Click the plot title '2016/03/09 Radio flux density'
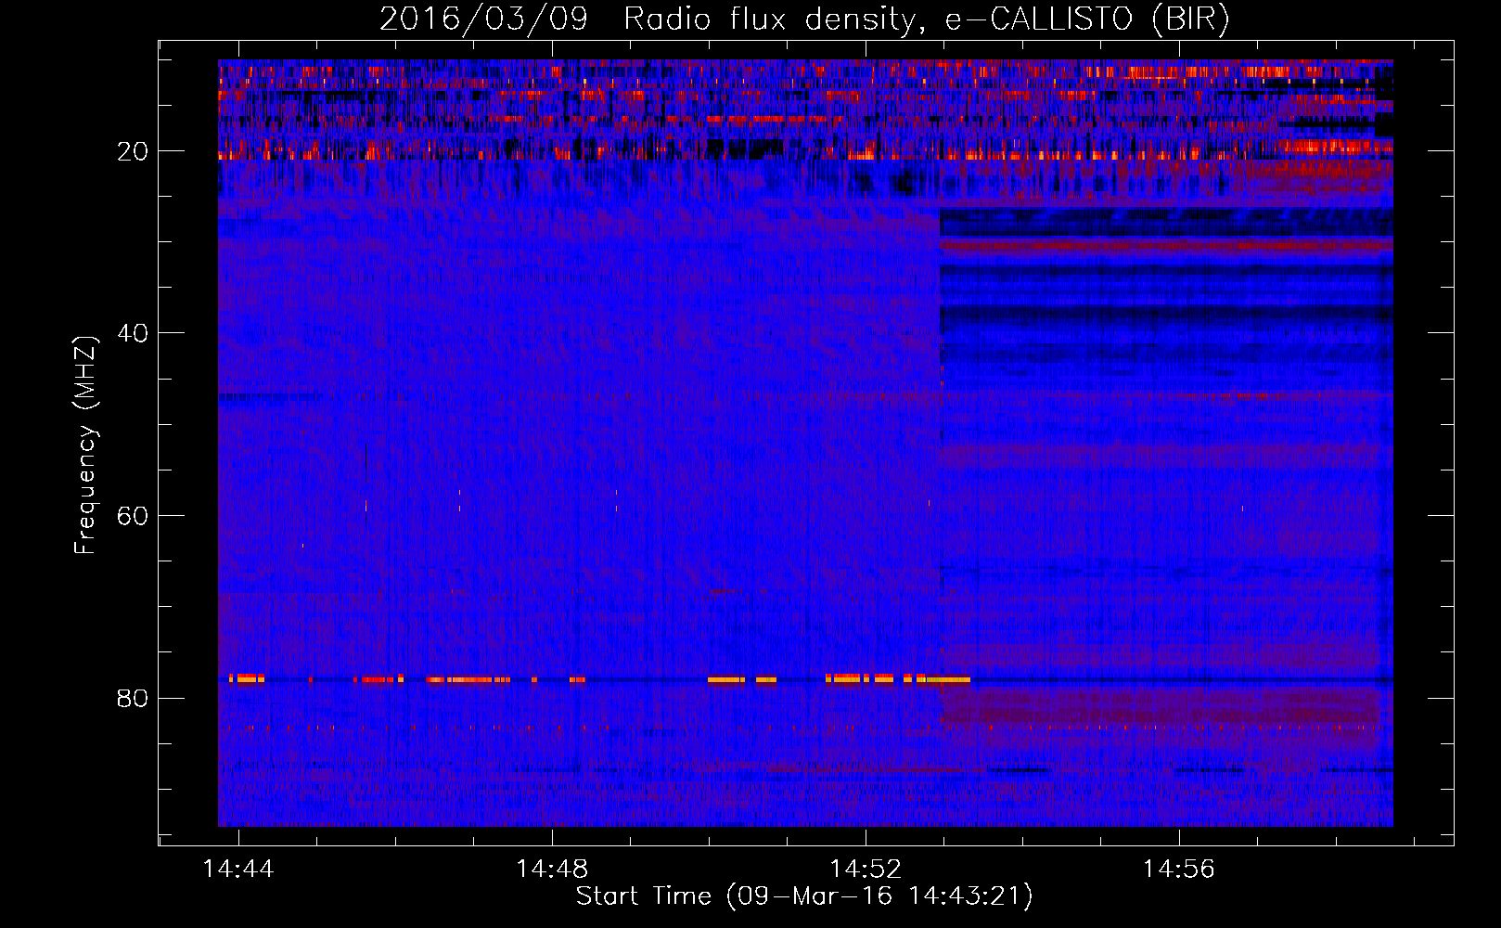 [x=647, y=20]
